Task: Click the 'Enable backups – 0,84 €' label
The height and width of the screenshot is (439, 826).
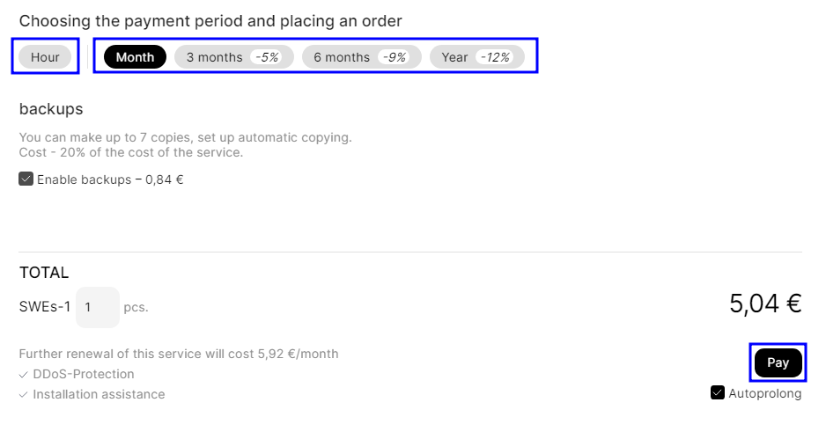Action: pos(110,180)
